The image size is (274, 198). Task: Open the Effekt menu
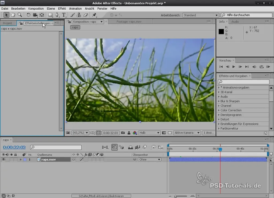(x=62, y=9)
